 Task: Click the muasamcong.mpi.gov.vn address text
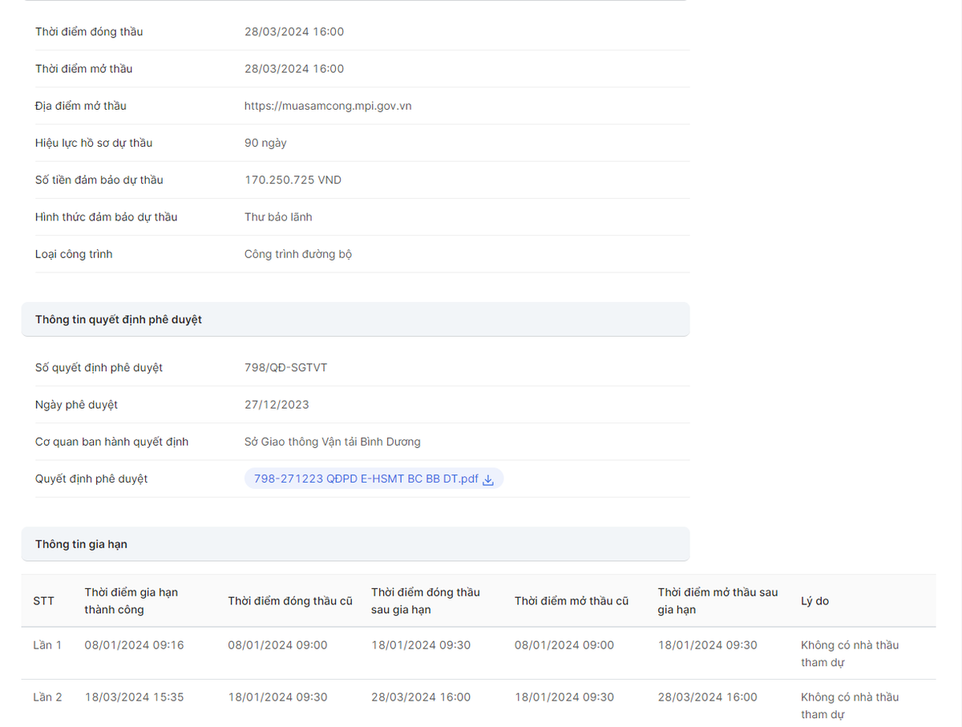(328, 106)
